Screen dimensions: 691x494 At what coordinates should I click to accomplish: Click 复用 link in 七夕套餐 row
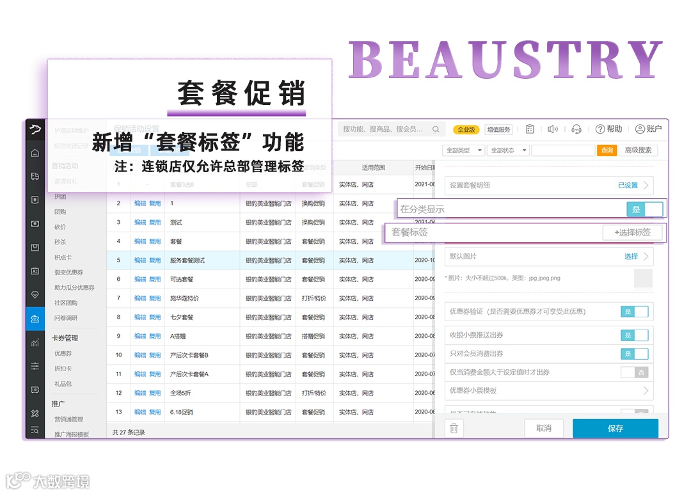pos(155,317)
